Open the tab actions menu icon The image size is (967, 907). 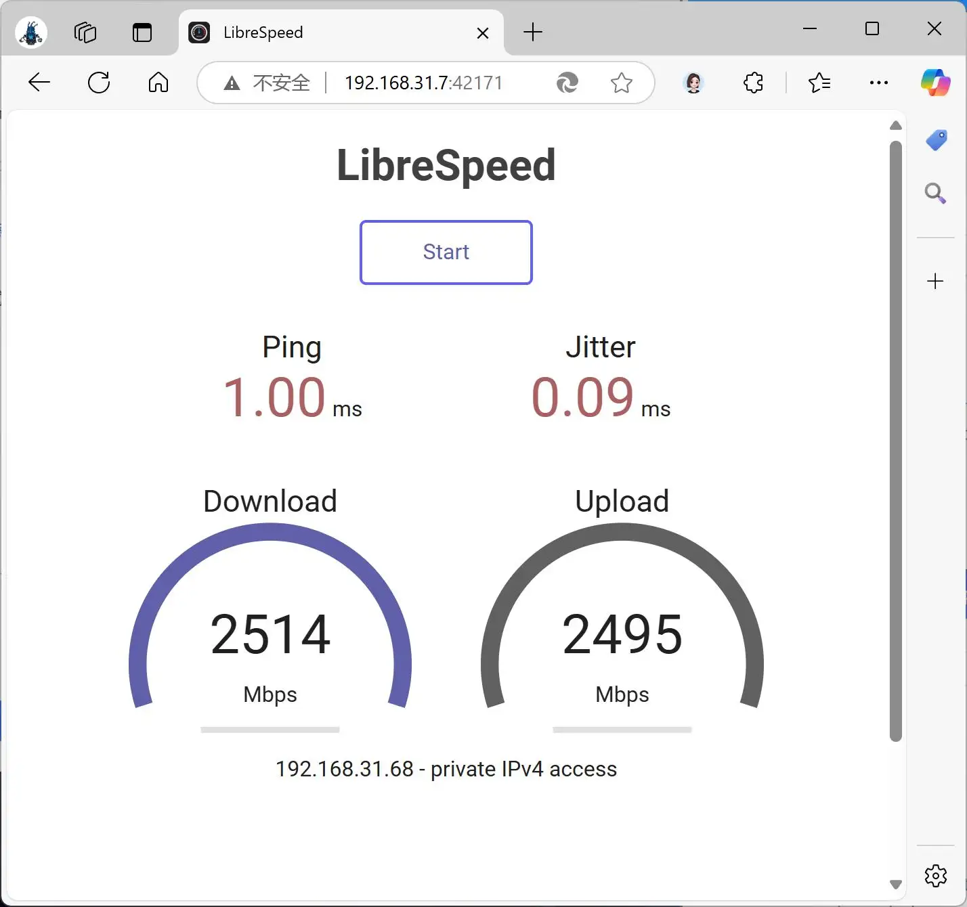point(142,32)
